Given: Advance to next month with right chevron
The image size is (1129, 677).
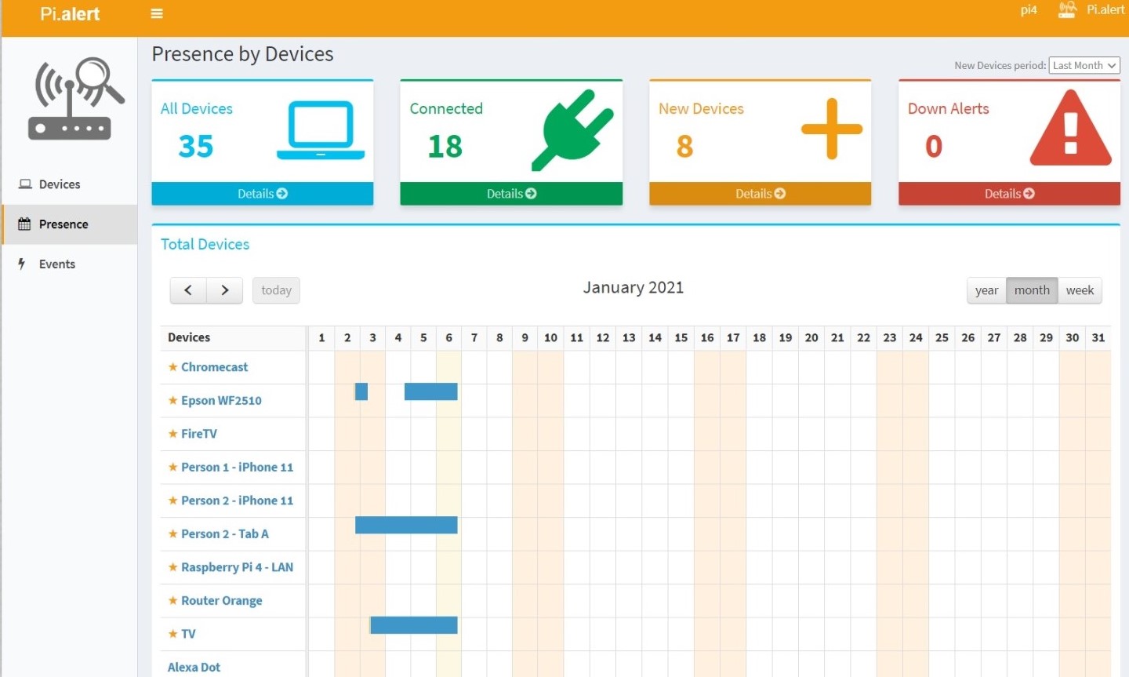Looking at the screenshot, I should [x=225, y=290].
